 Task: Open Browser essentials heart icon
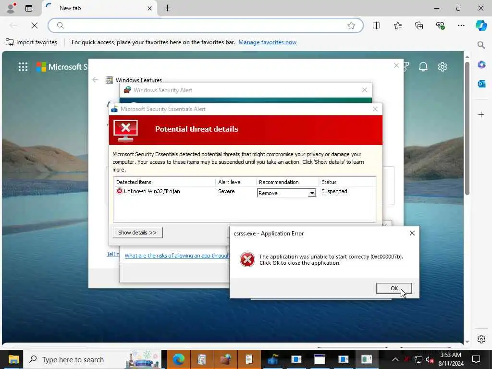point(440,25)
